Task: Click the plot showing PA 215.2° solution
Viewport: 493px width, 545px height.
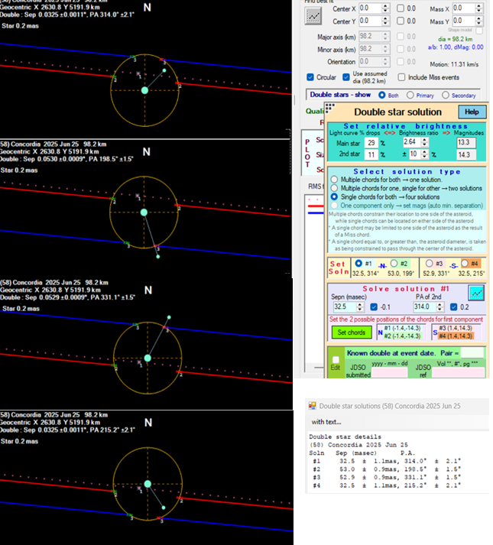Action: [146, 478]
